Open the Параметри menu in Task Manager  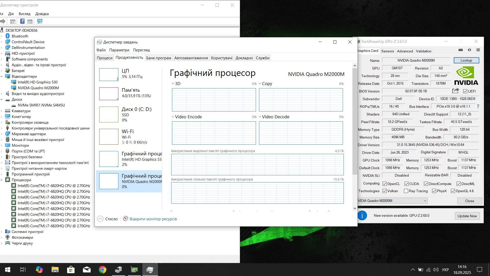coord(119,50)
